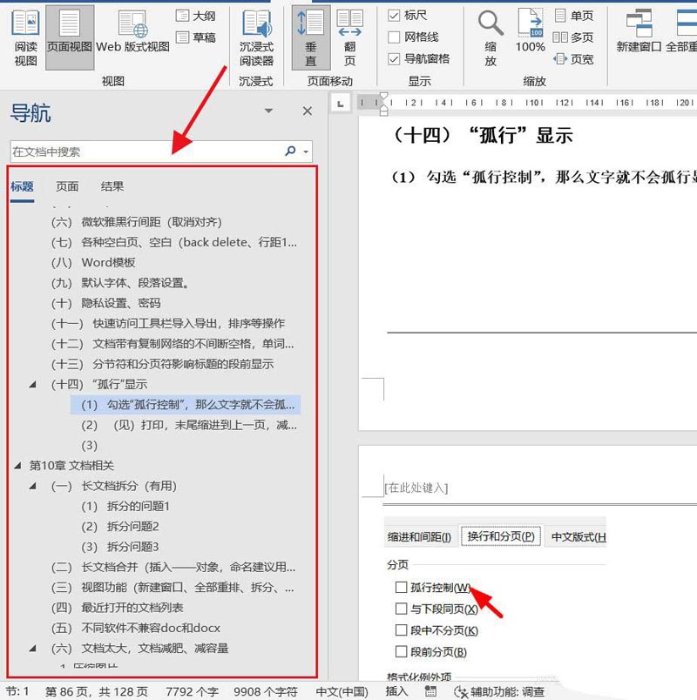Open the Navigation pane options dropdown
This screenshot has width=697, height=700.
(x=269, y=111)
